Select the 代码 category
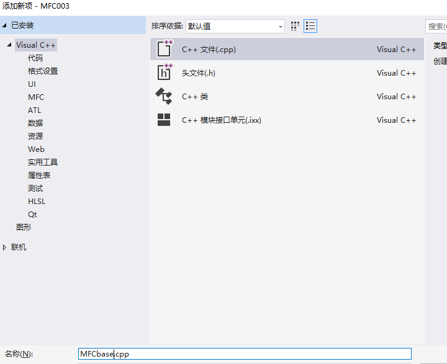The height and width of the screenshot is (364, 447). point(35,58)
